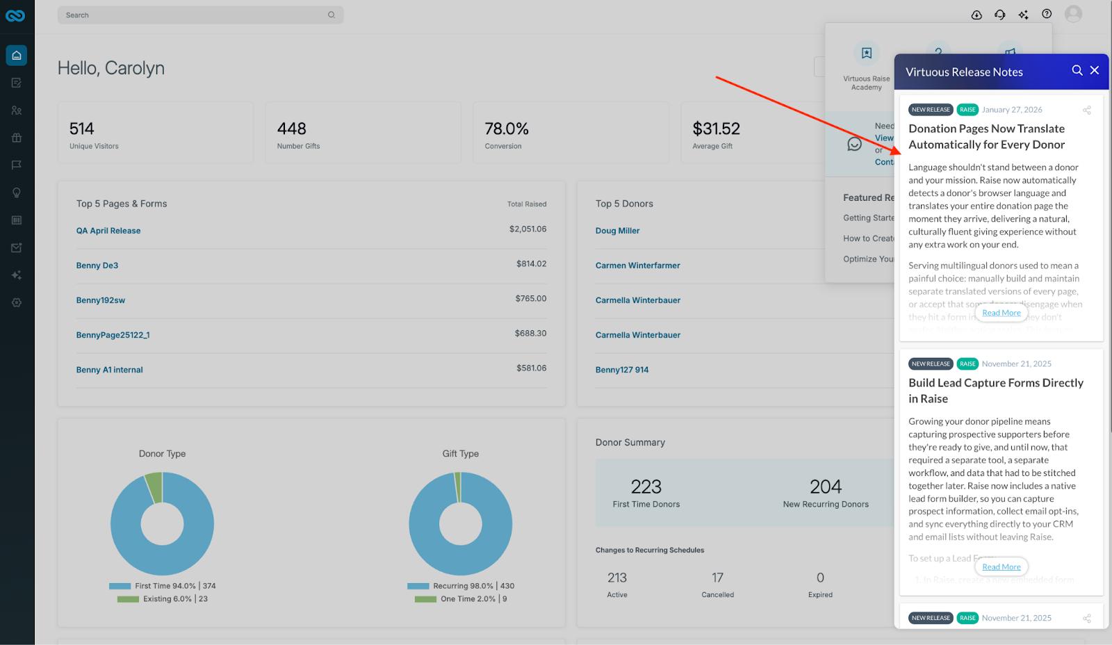Open donor Doug Miller link
Viewport: 1112px width, 645px height.
pyautogui.click(x=617, y=231)
